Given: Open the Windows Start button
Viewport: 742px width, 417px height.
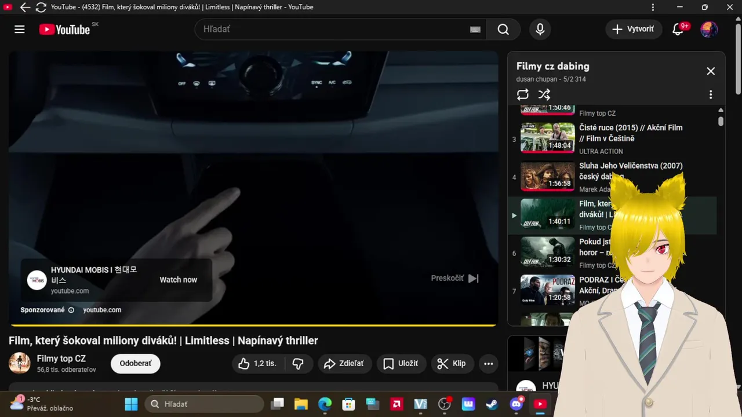Looking at the screenshot, I should pos(132,404).
